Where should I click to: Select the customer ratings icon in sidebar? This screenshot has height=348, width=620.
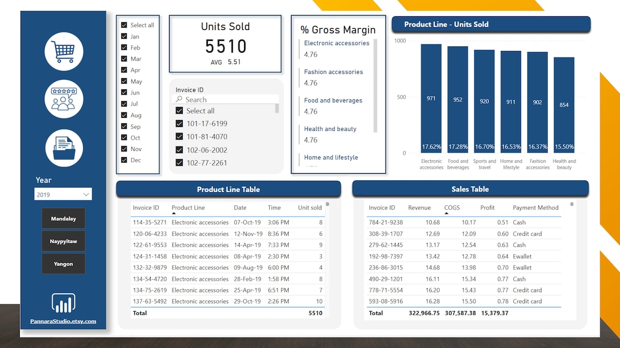tap(64, 99)
